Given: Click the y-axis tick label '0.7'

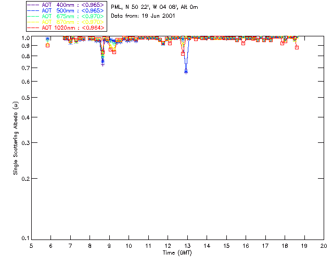Looking at the screenshot, I should [x=25, y=68].
